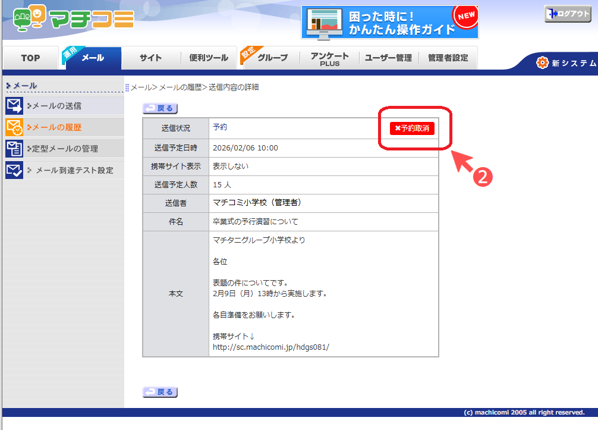Open the 便利ツール tab

(209, 58)
